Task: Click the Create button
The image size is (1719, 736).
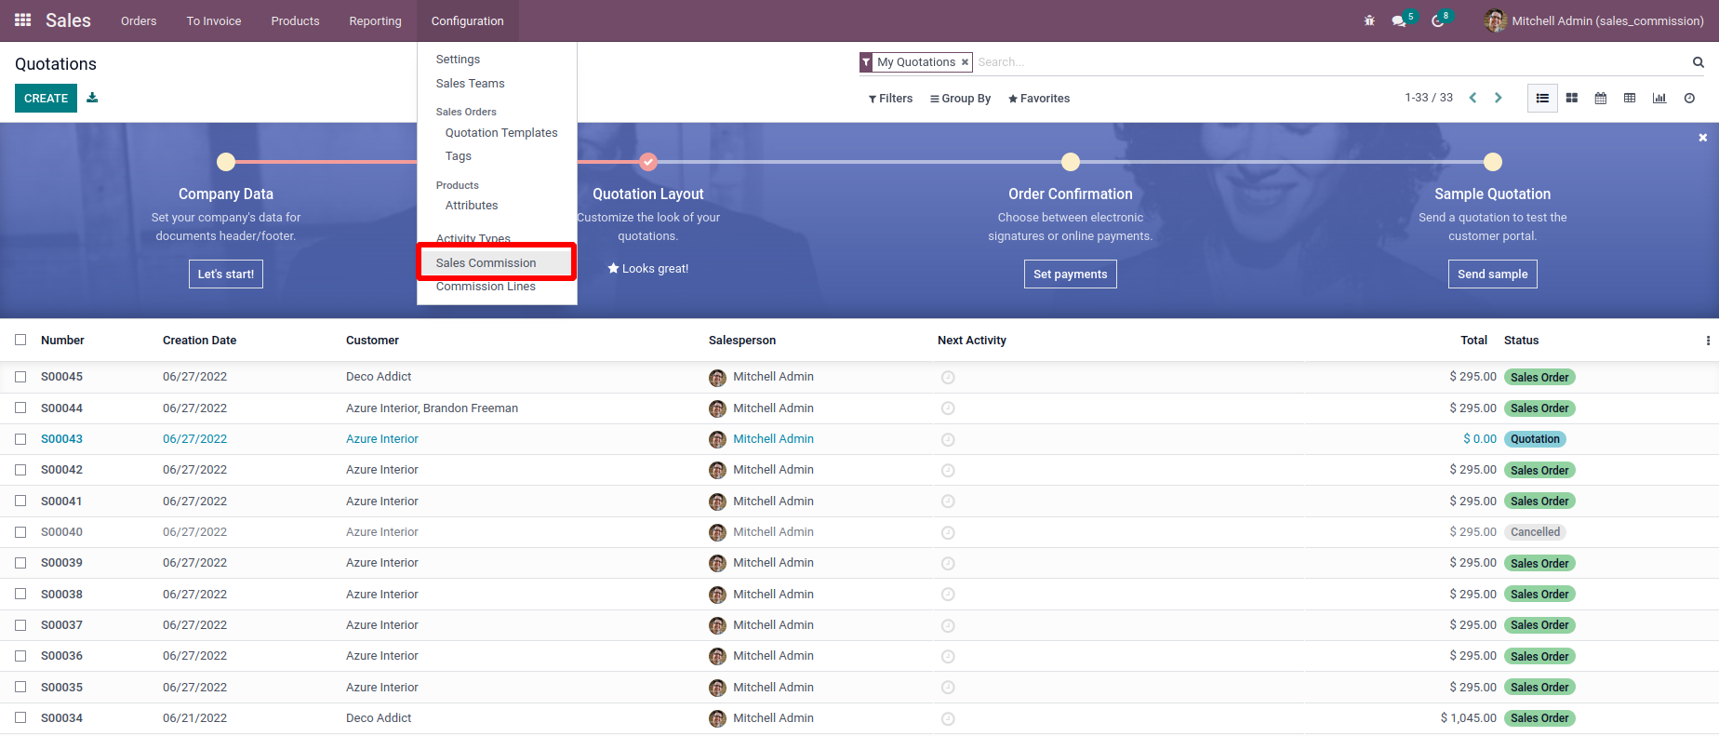Action: click(x=46, y=98)
